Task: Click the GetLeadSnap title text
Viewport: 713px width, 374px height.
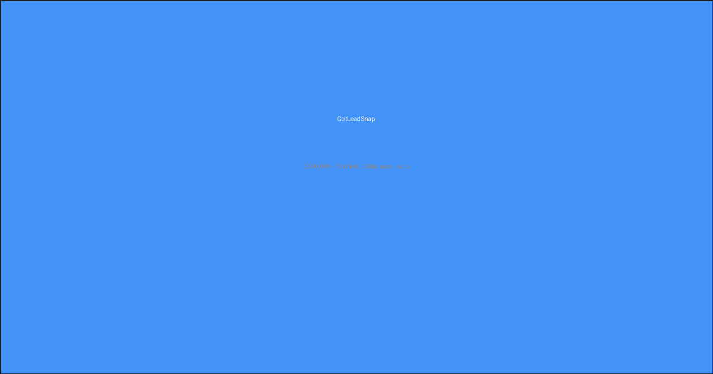Action: (356, 119)
